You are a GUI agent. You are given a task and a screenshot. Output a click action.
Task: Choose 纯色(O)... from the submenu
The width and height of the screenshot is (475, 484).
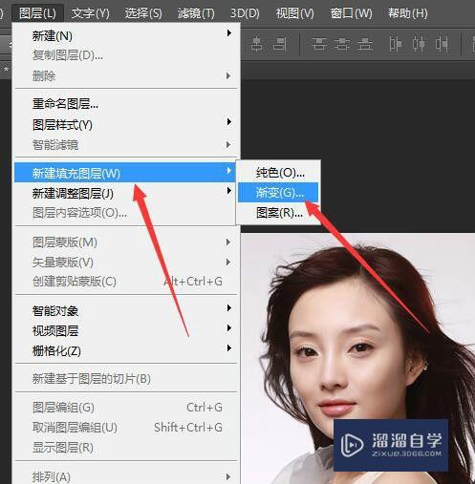tap(278, 173)
